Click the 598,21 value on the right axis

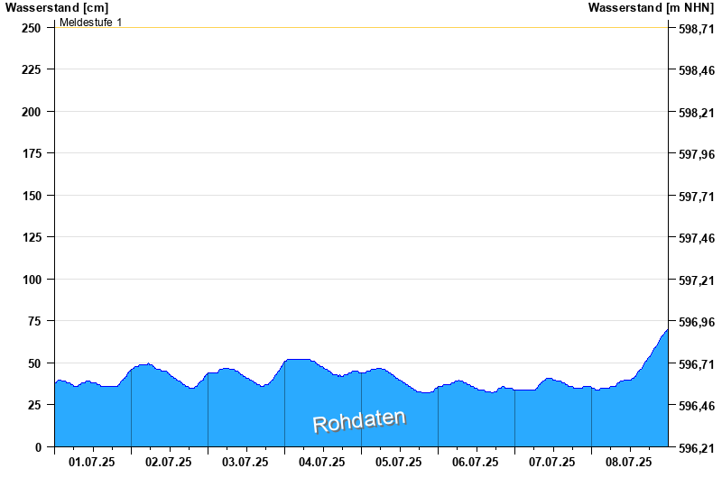point(697,113)
